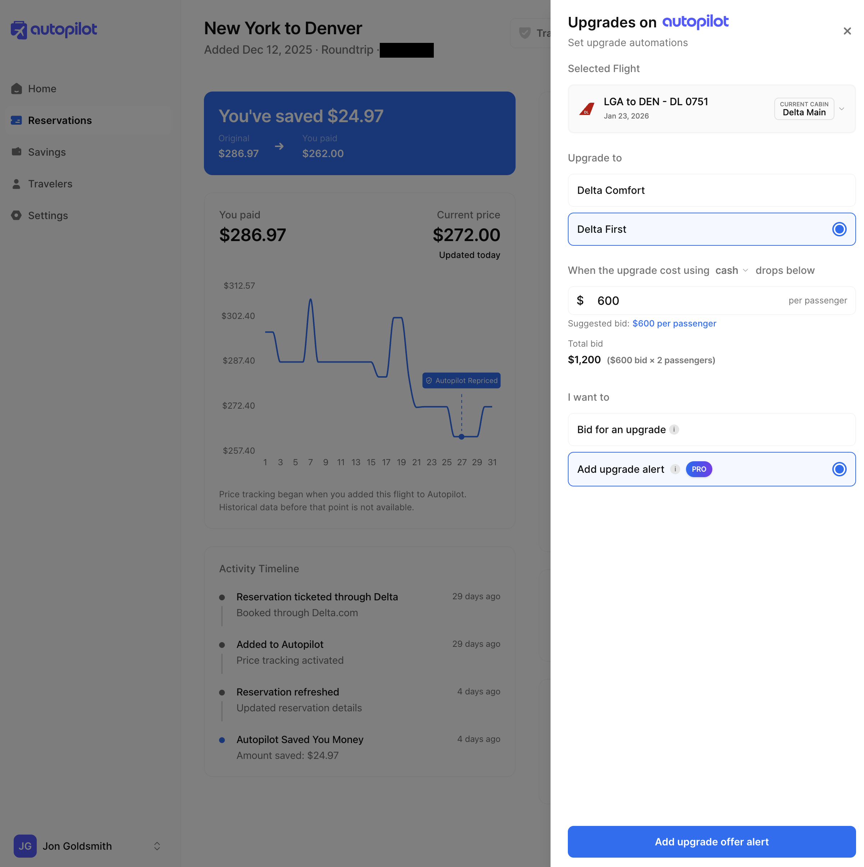Choose the Delta Comfort upgrade option
864x867 pixels.
(x=711, y=190)
